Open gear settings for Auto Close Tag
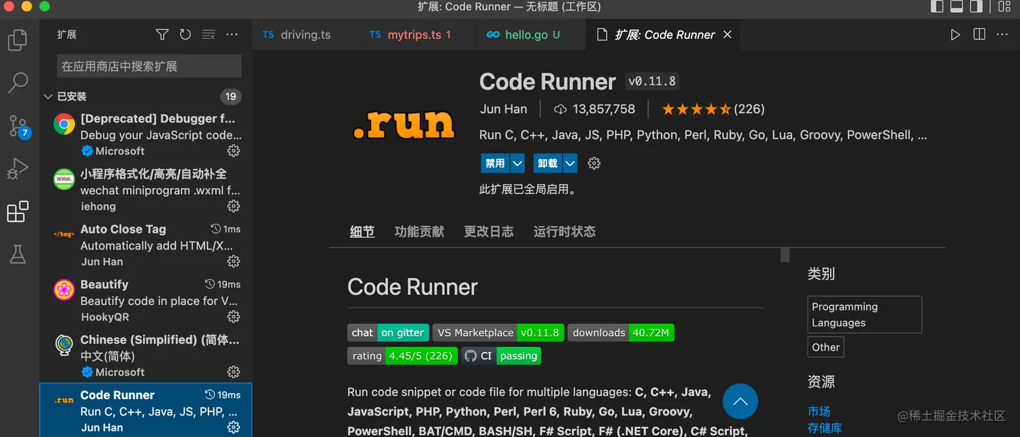This screenshot has height=437, width=1020. pos(233,261)
